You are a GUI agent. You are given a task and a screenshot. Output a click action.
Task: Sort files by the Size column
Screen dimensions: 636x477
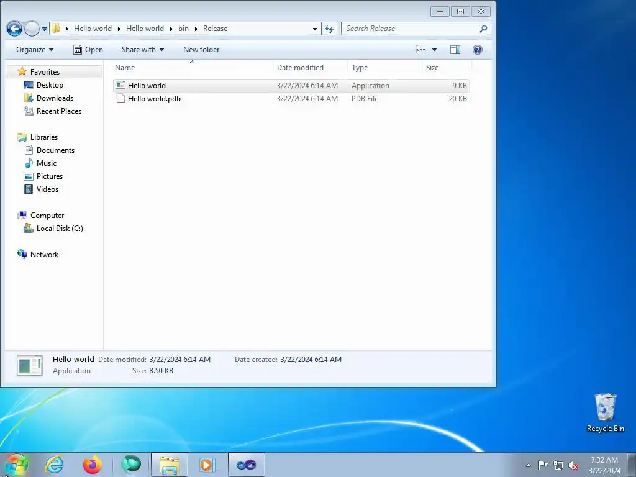[x=447, y=67]
